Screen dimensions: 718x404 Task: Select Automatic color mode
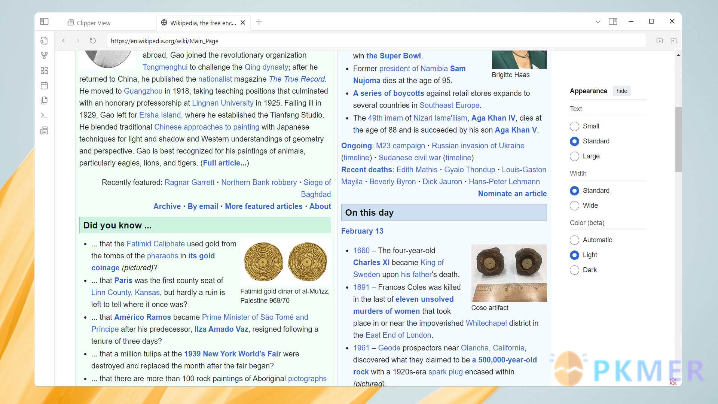point(574,240)
